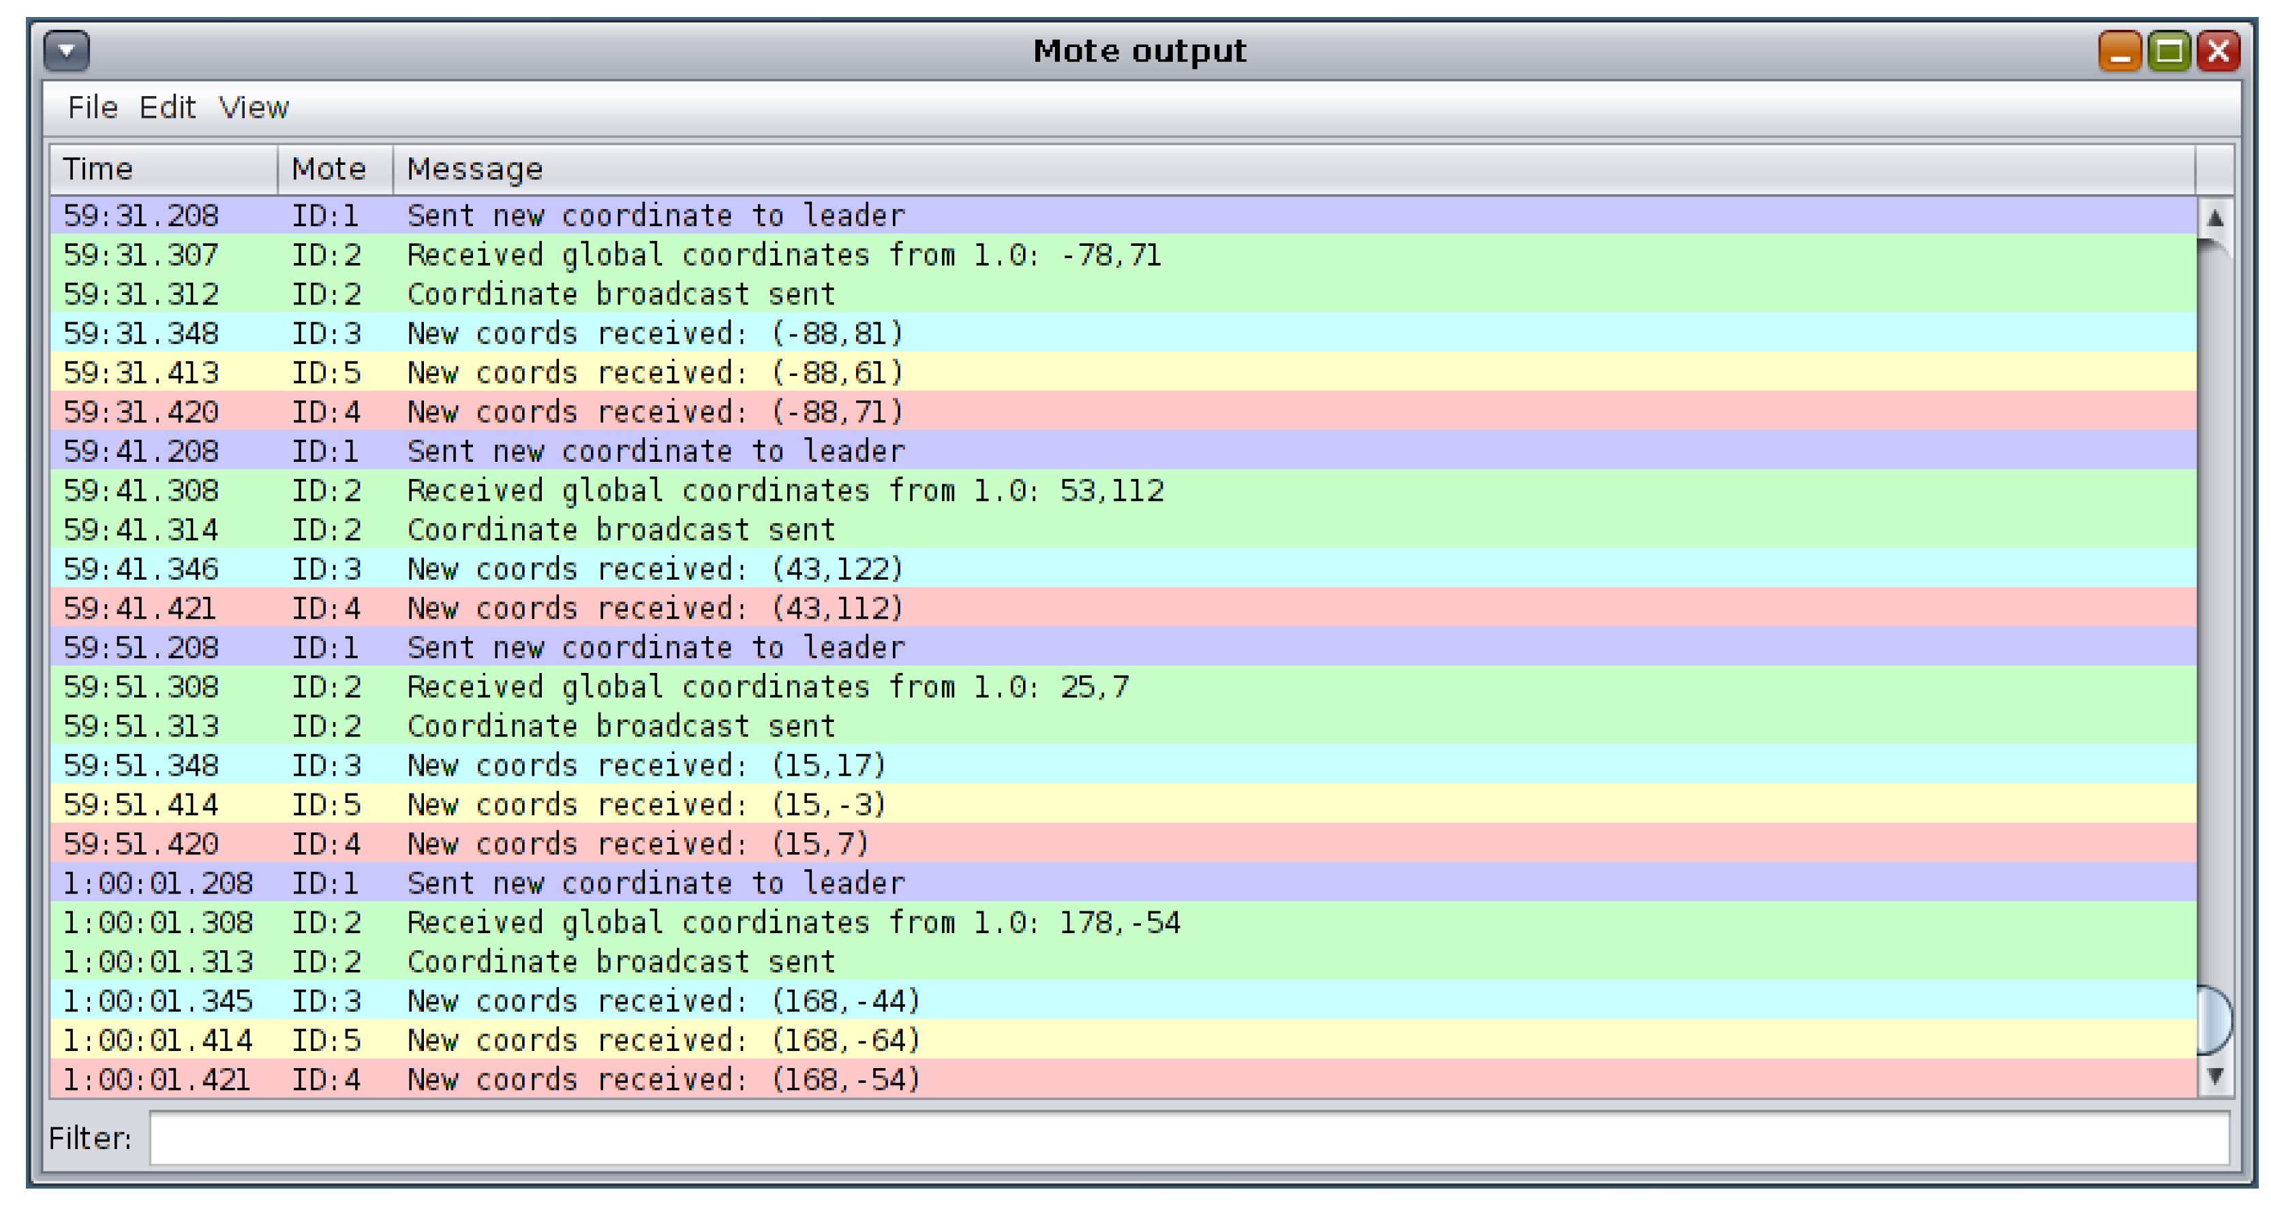Open the View menu
This screenshot has width=2271, height=1207.
pyautogui.click(x=254, y=108)
